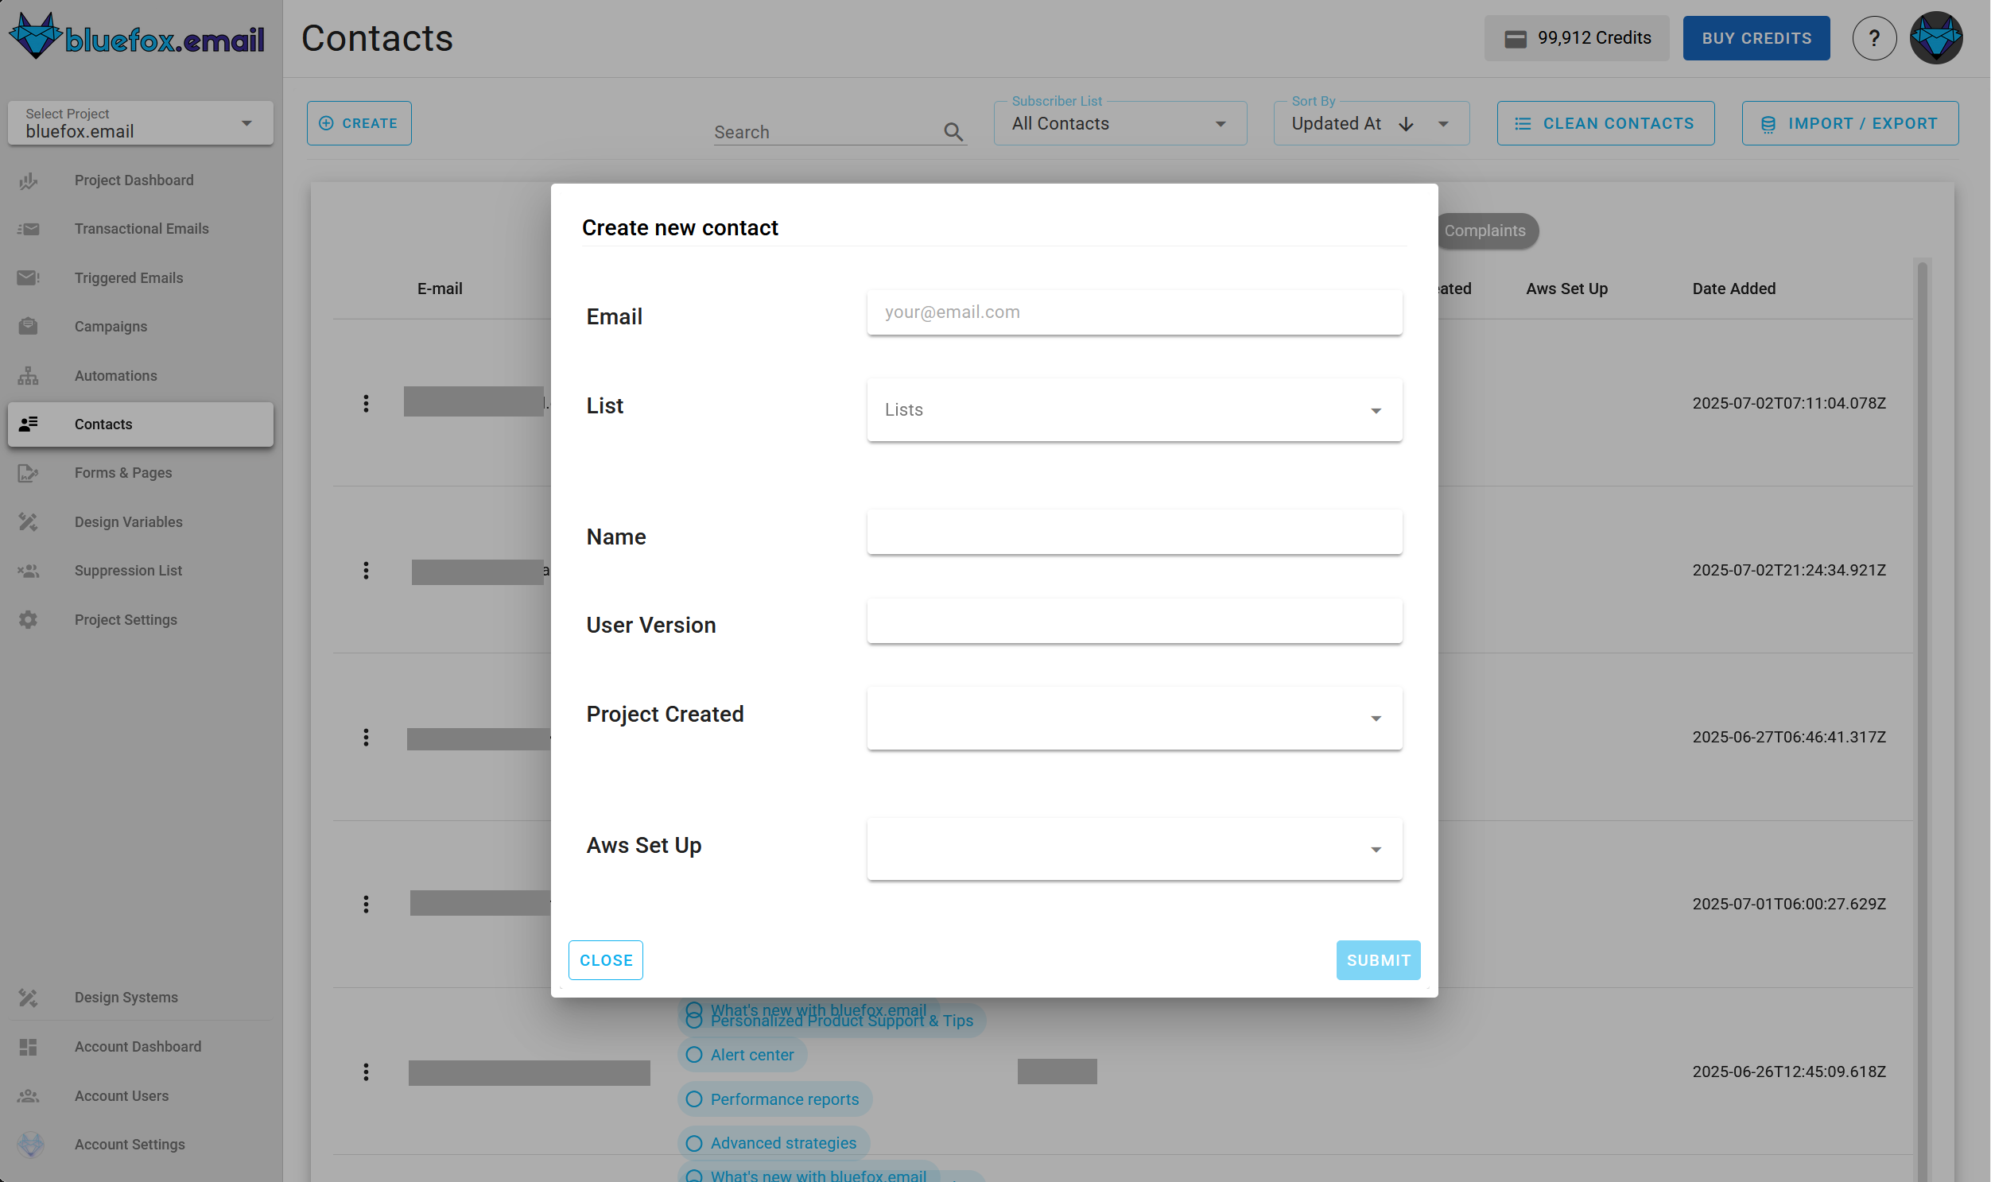Focus the Name input field
Viewport: 1991px width, 1182px height.
pos(1135,532)
